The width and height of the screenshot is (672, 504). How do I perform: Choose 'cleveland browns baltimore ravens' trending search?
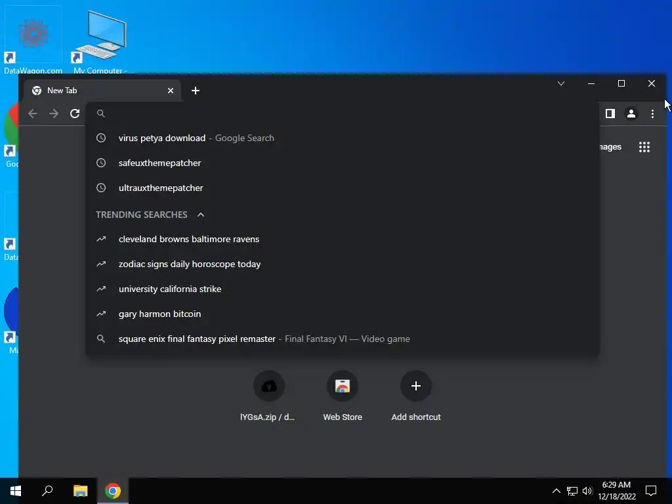343,239
